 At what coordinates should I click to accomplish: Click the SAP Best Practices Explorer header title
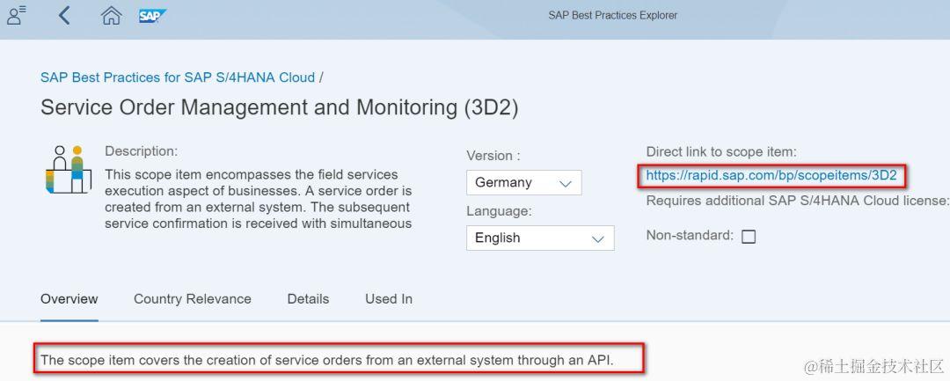[612, 15]
